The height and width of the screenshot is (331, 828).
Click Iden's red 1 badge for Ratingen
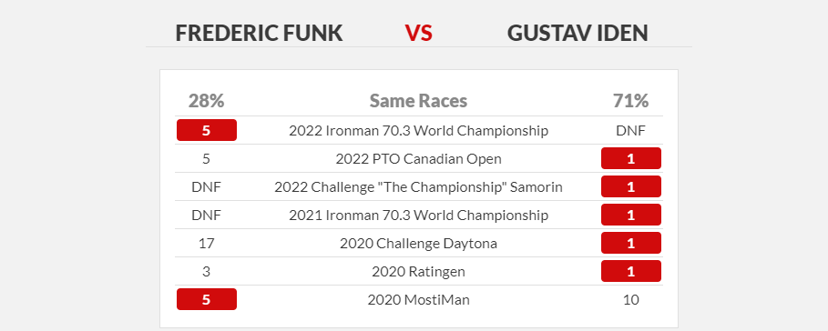tap(631, 272)
